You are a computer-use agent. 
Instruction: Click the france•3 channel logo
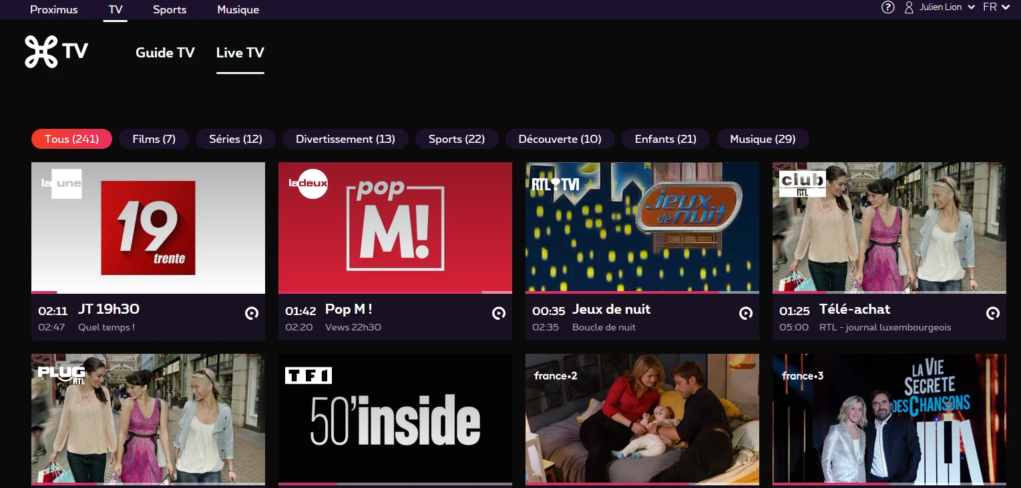click(x=803, y=376)
